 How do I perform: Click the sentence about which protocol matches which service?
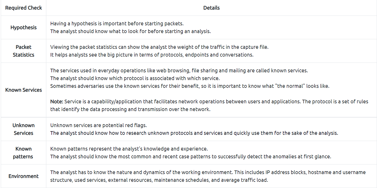pyautogui.click(x=135, y=78)
